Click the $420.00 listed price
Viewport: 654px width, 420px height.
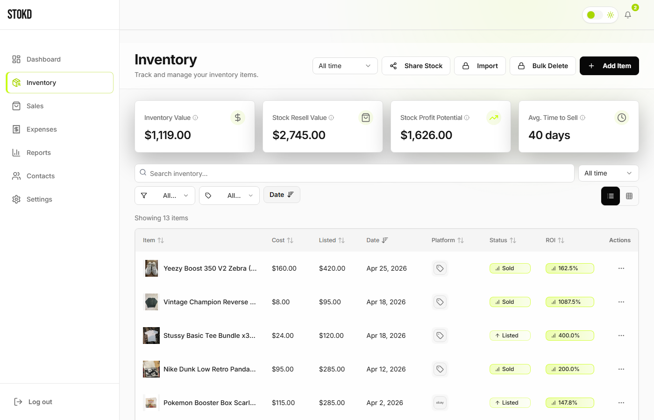tap(332, 268)
